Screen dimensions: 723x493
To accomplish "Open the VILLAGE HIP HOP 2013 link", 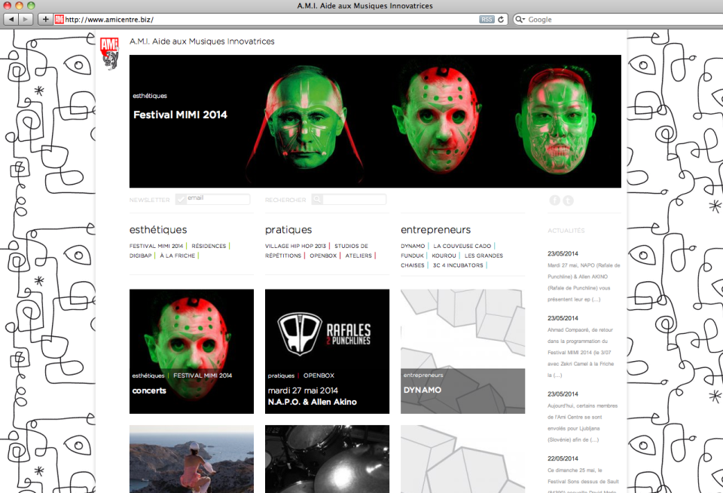I will click(x=295, y=246).
